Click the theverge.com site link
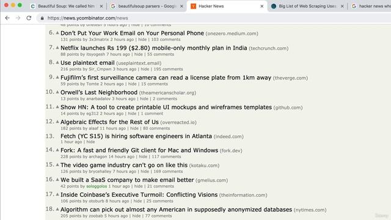This screenshot has width=391, height=220. coord(291,78)
